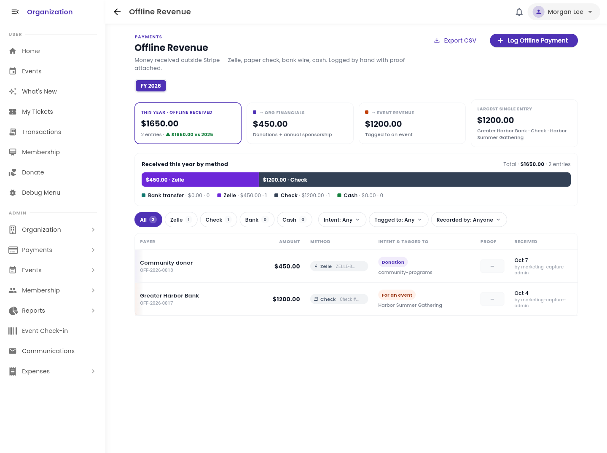Open the Greater Harbor Bank payment row
Image resolution: width=607 pixels, height=453 pixels.
tap(356, 299)
